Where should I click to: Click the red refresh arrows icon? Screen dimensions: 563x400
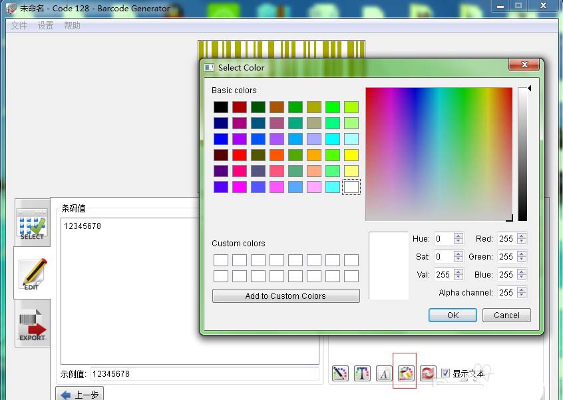point(428,373)
